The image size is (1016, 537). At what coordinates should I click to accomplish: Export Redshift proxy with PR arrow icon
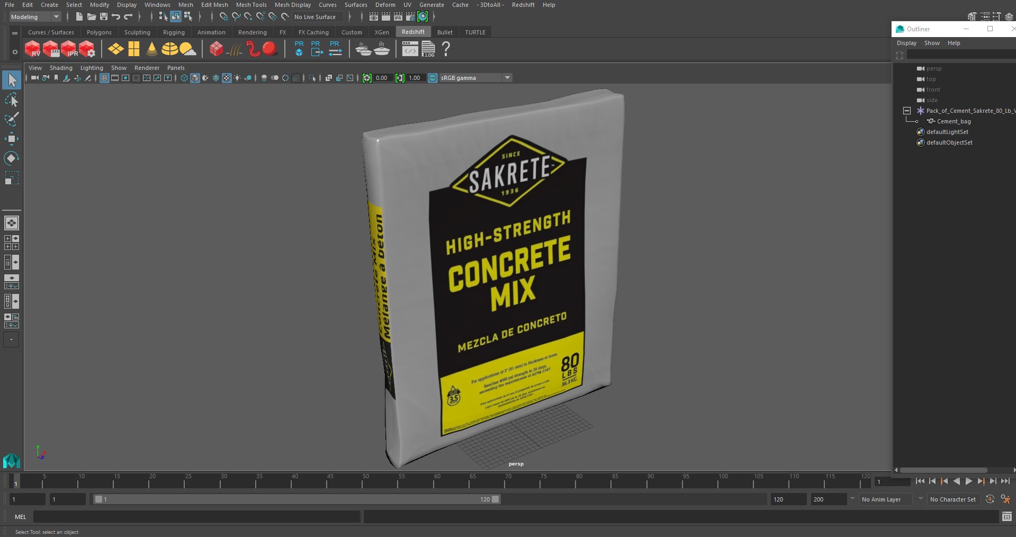[317, 49]
